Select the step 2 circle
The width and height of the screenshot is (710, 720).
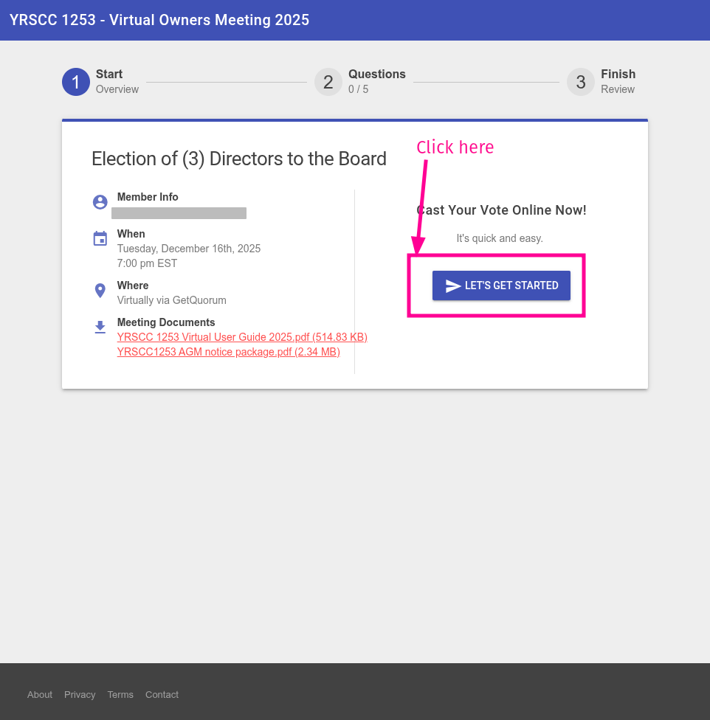click(x=328, y=82)
